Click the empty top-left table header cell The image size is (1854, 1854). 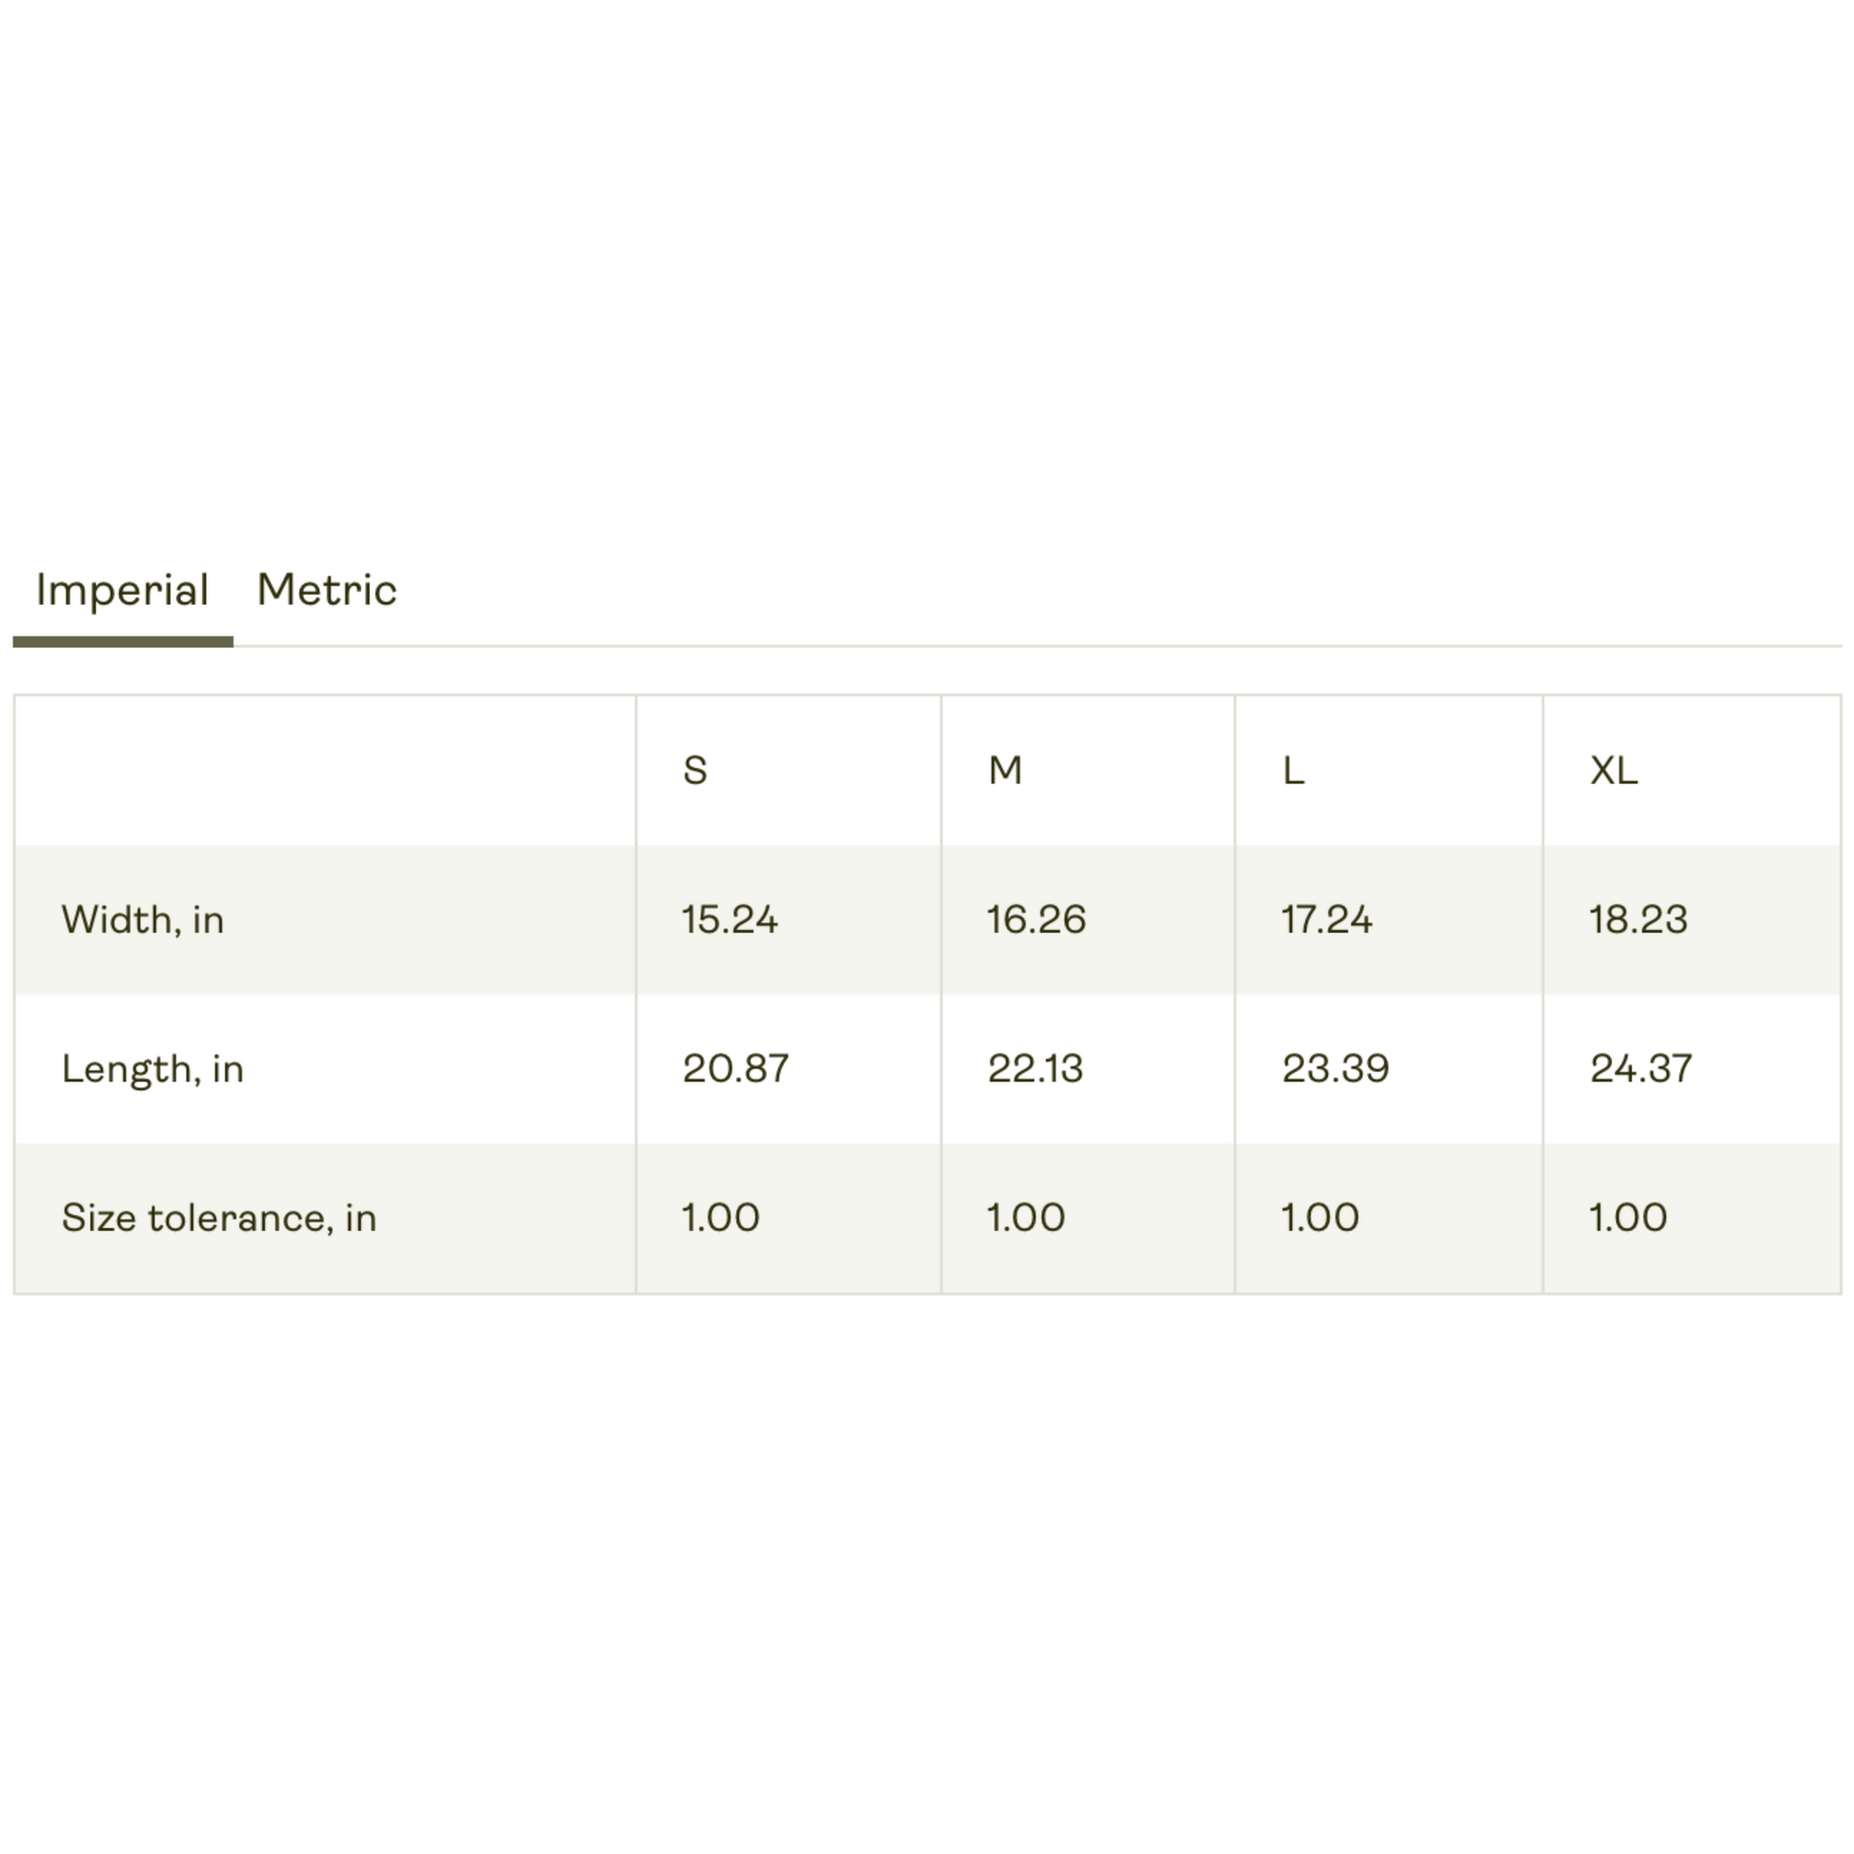tap(325, 771)
